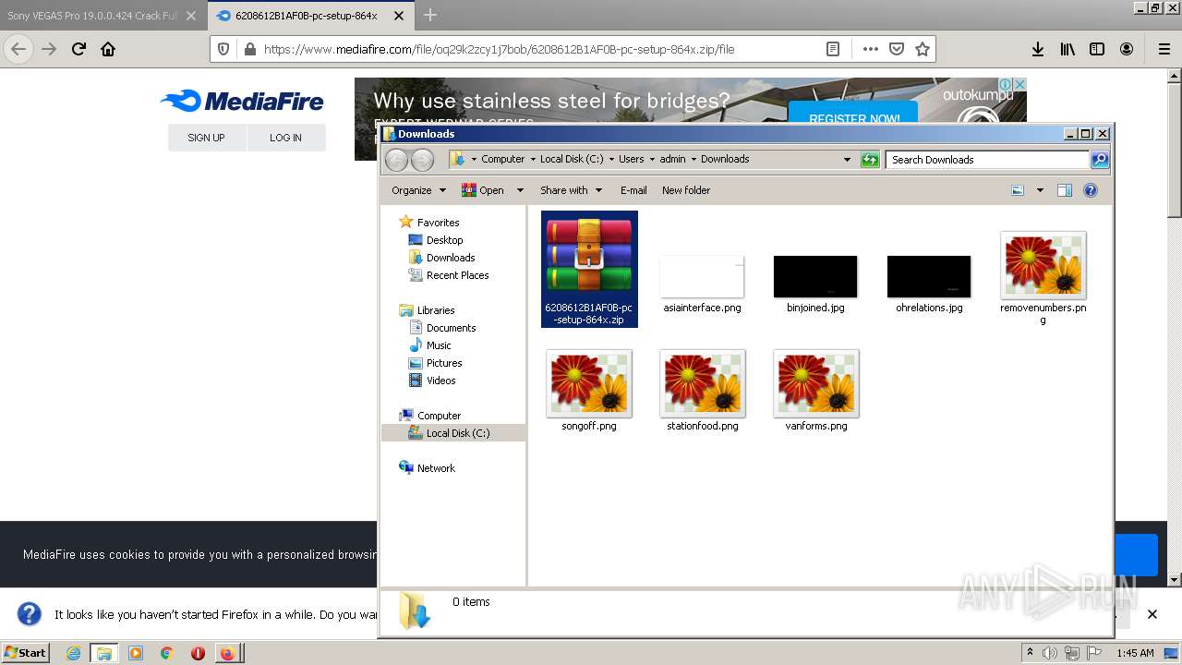Open Firefox hamburger menu
The height and width of the screenshot is (665, 1182).
click(x=1164, y=49)
